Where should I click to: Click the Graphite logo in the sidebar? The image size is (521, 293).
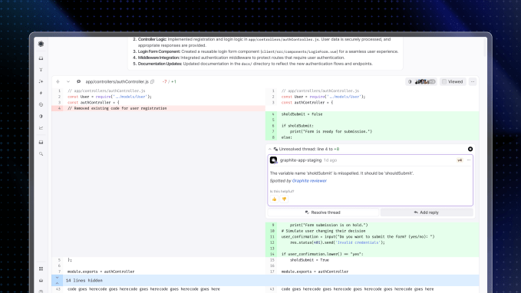pos(41,44)
